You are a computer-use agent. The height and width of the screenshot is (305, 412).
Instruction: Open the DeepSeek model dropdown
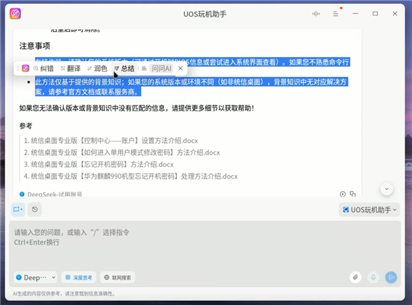tap(35, 278)
